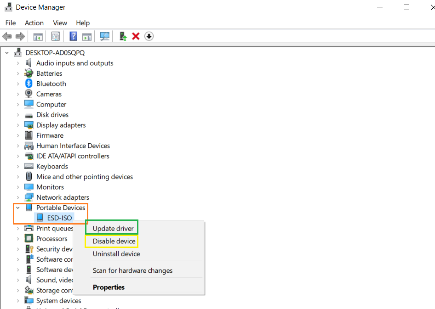Open the View menu
Viewport: 435px width, 309px height.
click(60, 22)
